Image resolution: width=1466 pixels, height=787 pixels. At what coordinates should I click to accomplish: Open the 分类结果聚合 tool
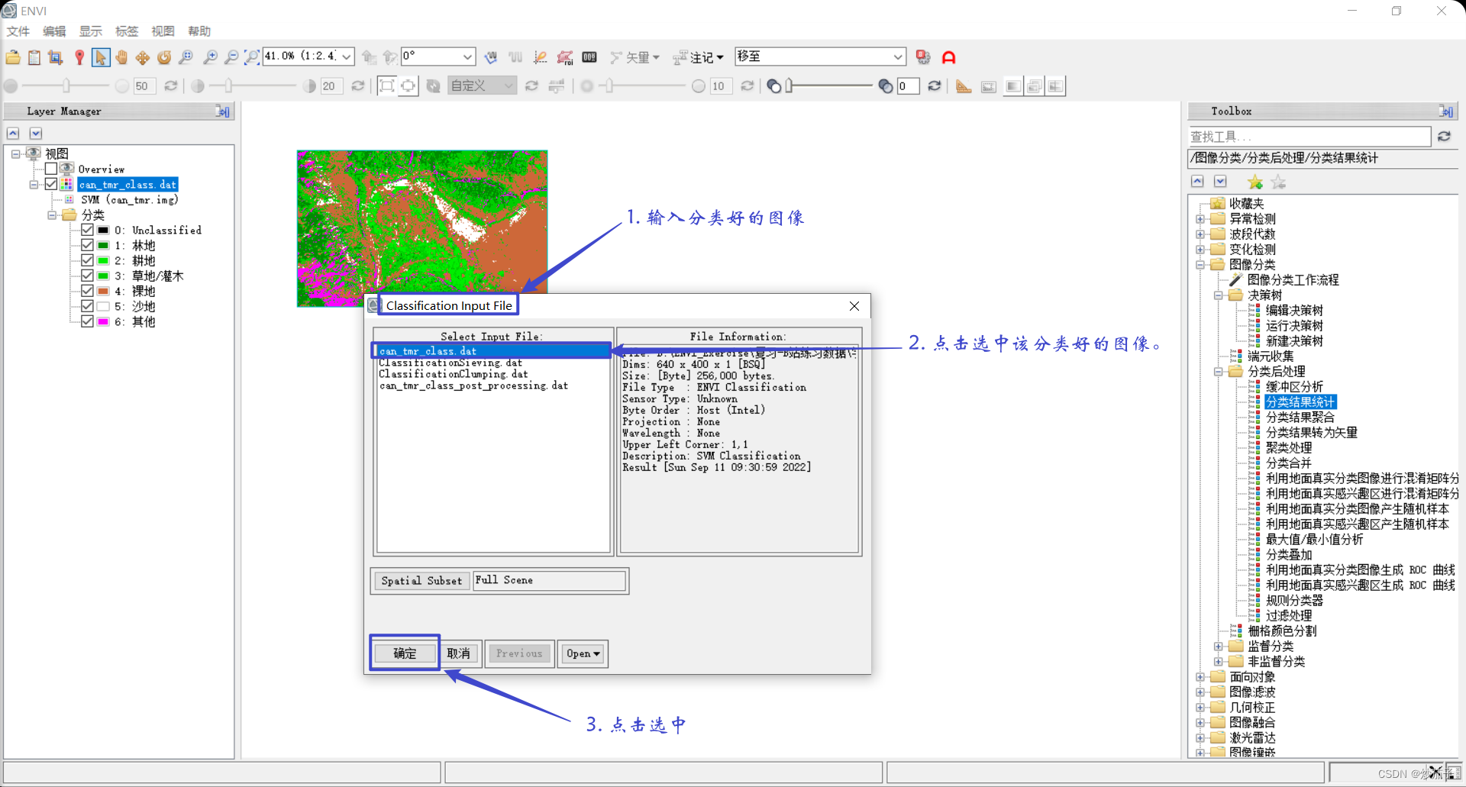click(x=1300, y=418)
